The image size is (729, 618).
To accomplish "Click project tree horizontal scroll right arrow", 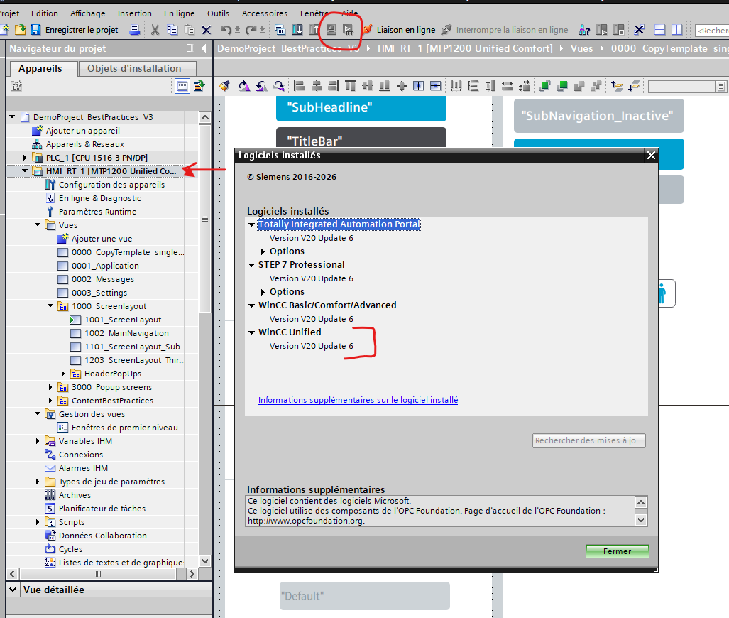I will point(192,574).
